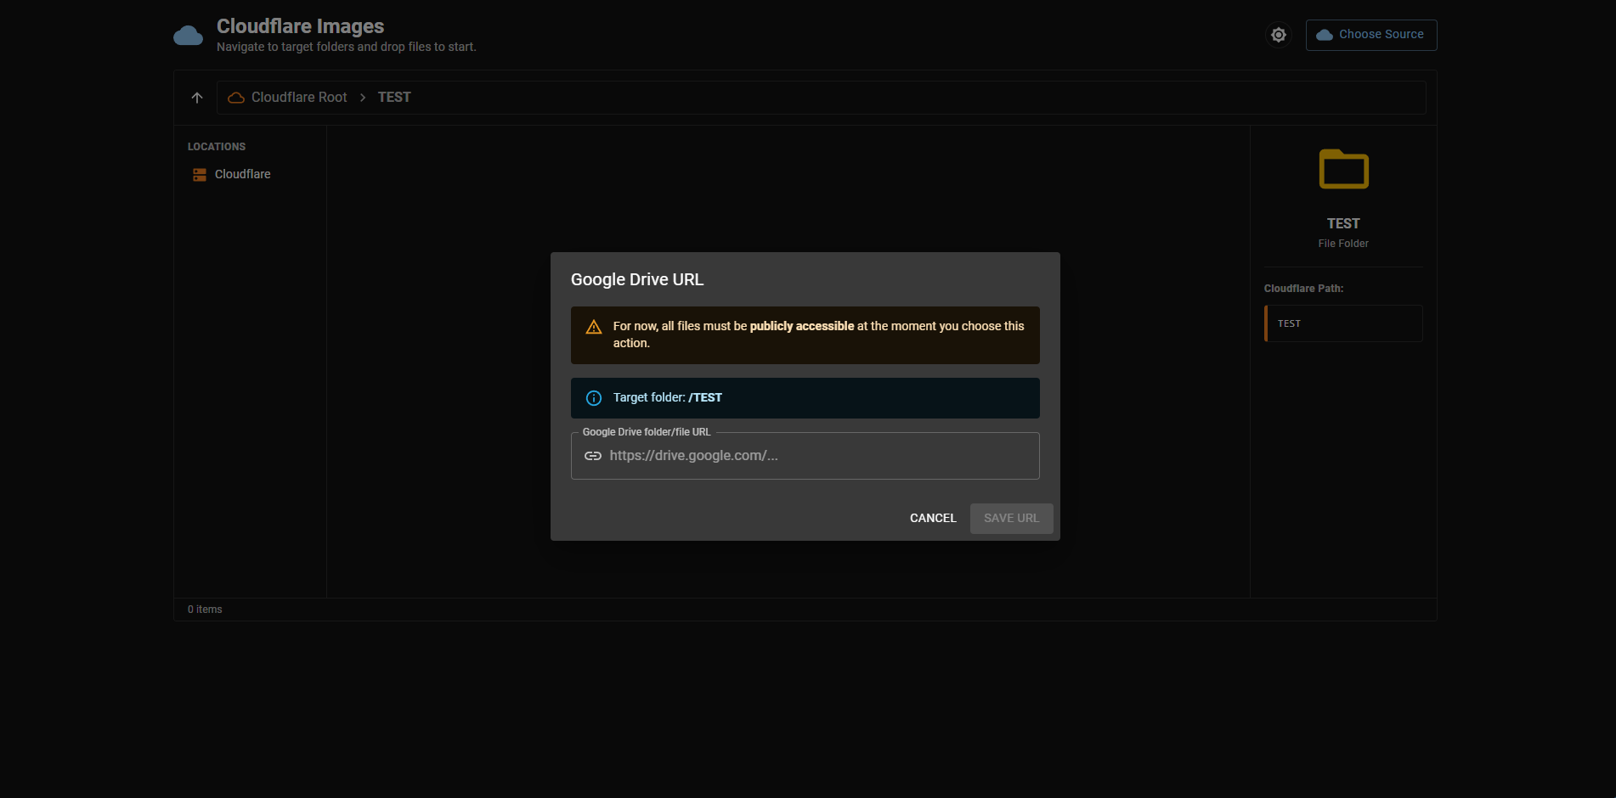The height and width of the screenshot is (798, 1616).
Task: Click the LOCATIONS sidebar heading
Action: (x=217, y=147)
